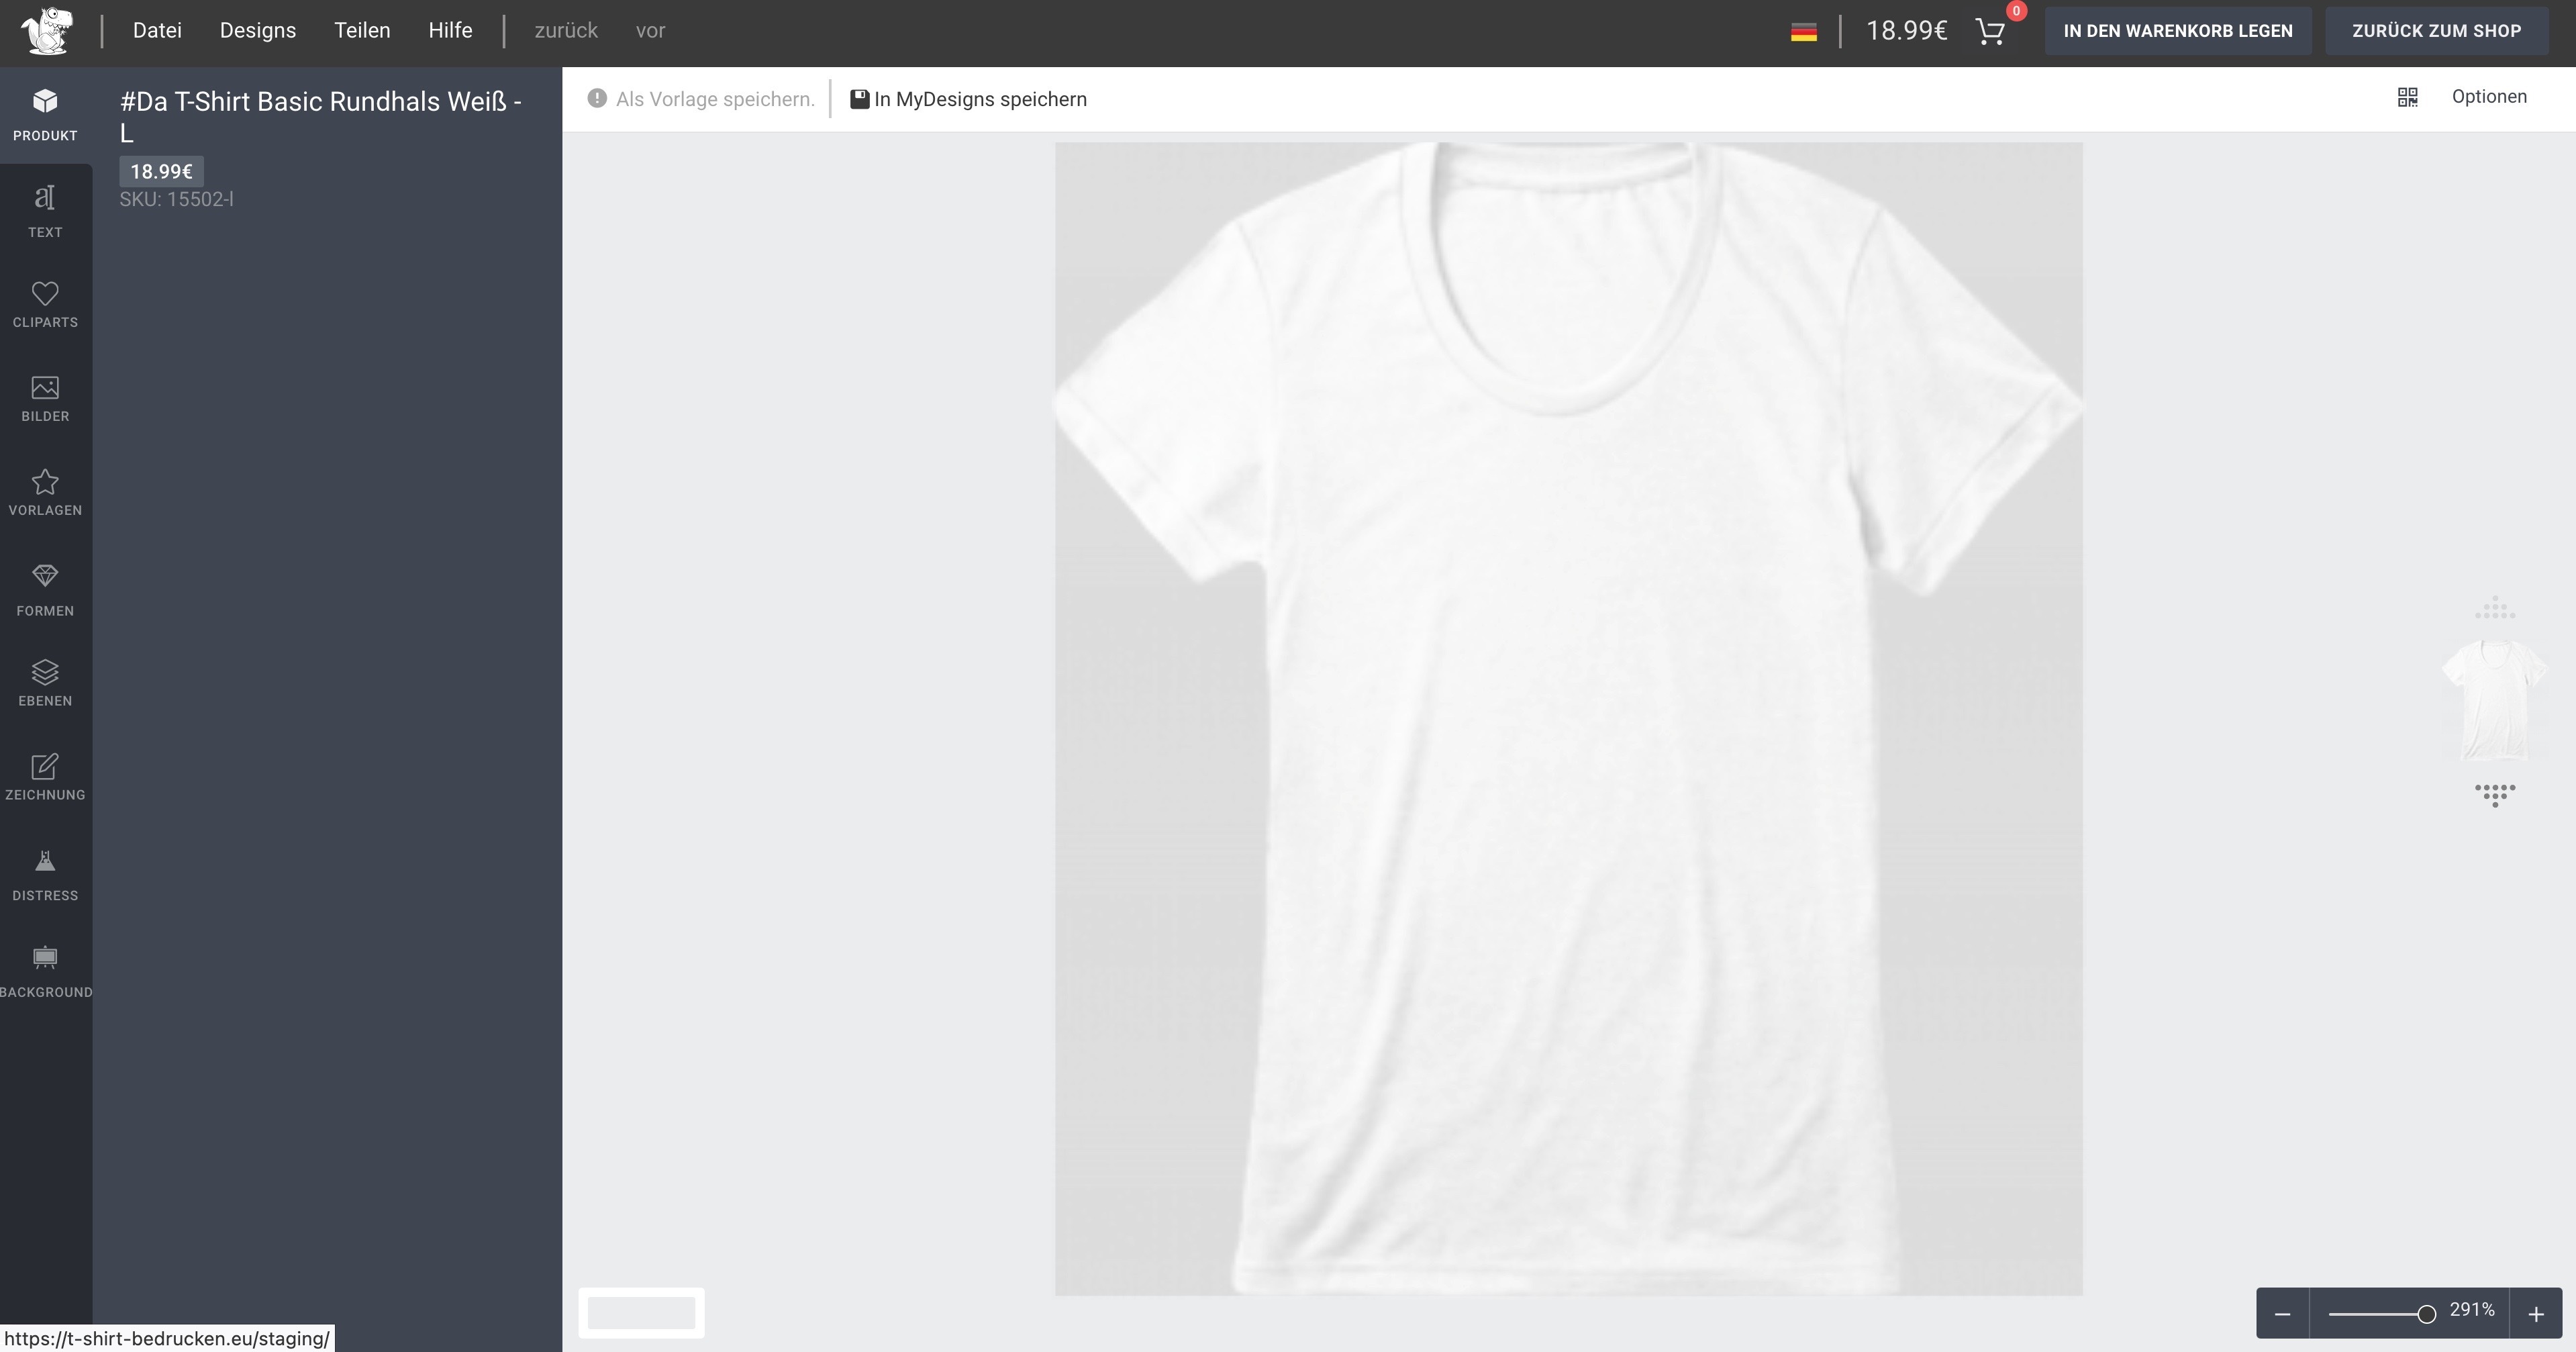2576x1352 pixels.
Task: Click In den Warenkorb legen button
Action: [2177, 31]
